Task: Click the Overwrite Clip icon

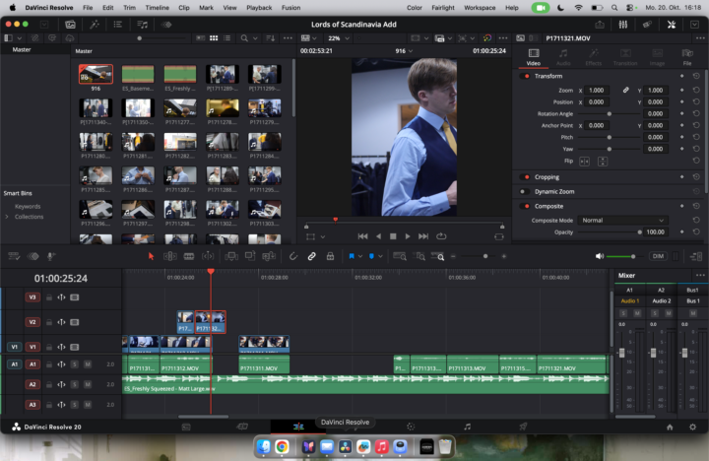Action: [x=250, y=256]
